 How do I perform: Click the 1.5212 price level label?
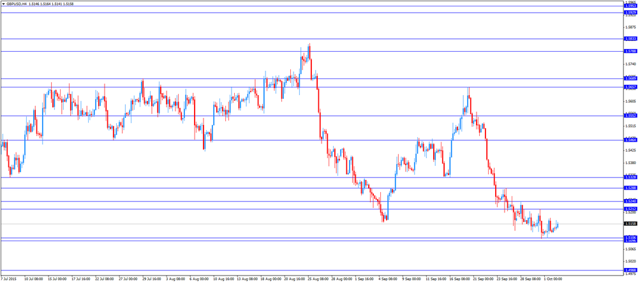[x=630, y=209]
